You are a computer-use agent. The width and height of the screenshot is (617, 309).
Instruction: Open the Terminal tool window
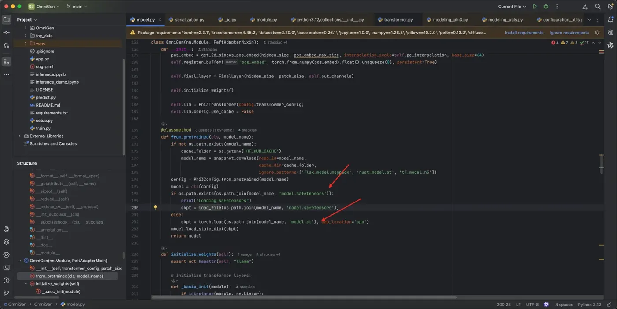pyautogui.click(x=6, y=267)
